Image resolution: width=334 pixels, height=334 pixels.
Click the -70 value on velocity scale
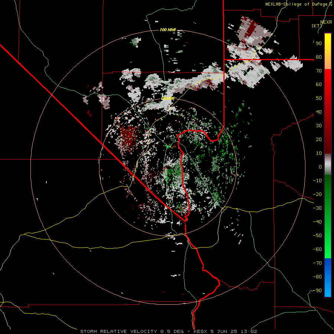tap(317, 263)
